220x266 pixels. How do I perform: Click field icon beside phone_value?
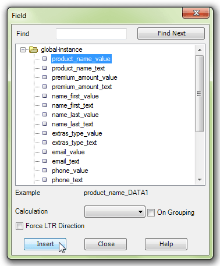(45, 171)
